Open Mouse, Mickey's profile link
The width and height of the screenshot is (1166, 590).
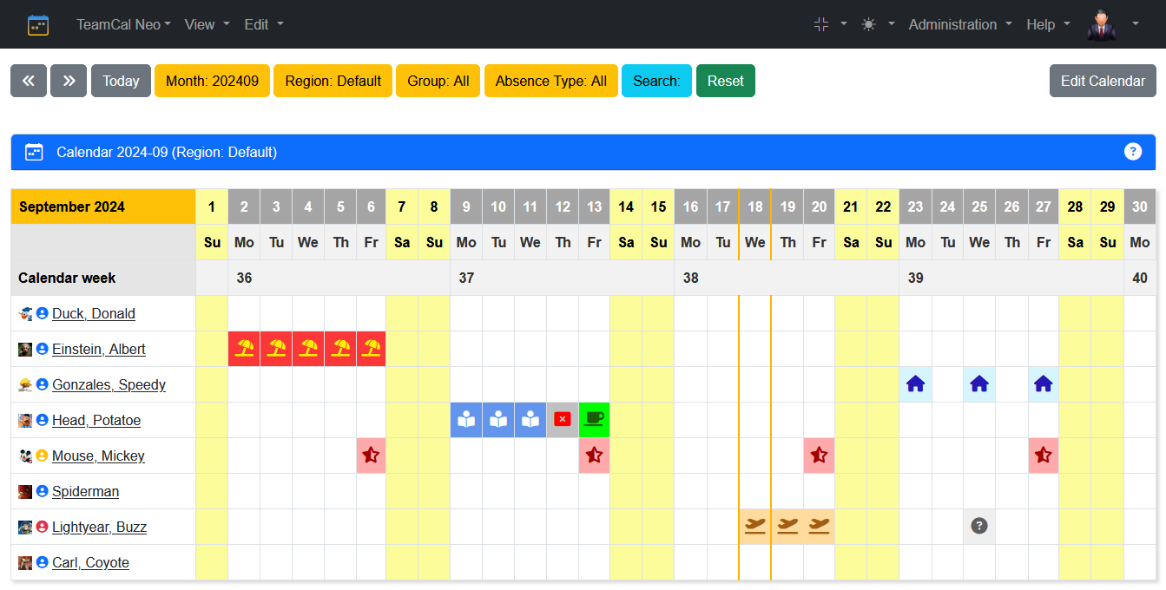[x=98, y=456]
